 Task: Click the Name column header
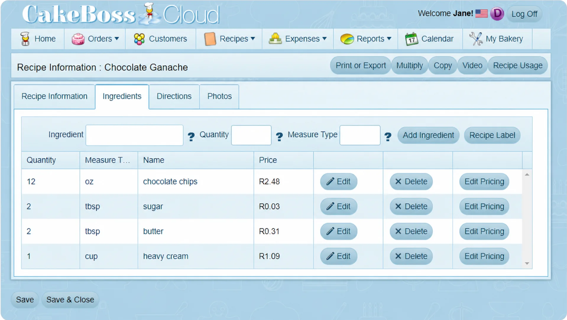coord(196,160)
